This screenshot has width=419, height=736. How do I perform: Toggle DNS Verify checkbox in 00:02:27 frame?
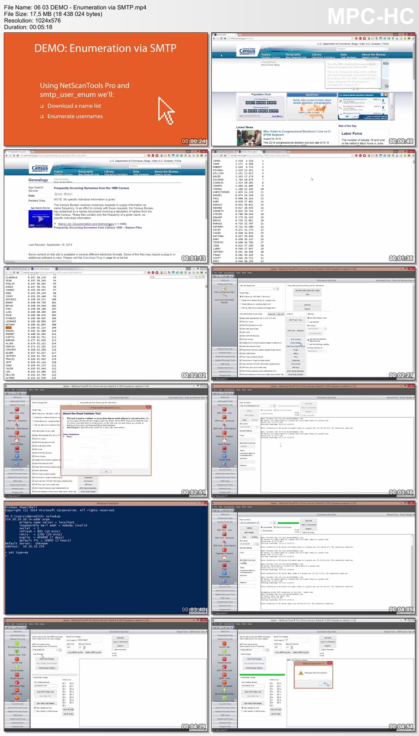[240, 332]
